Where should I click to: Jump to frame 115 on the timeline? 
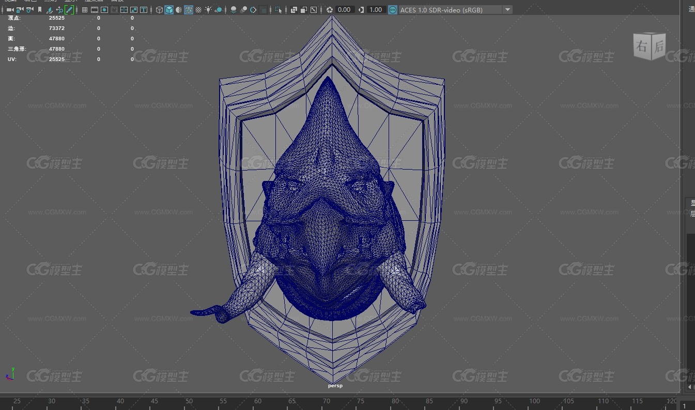(x=638, y=401)
